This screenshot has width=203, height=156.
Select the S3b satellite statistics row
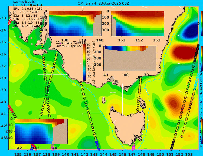[26, 19]
